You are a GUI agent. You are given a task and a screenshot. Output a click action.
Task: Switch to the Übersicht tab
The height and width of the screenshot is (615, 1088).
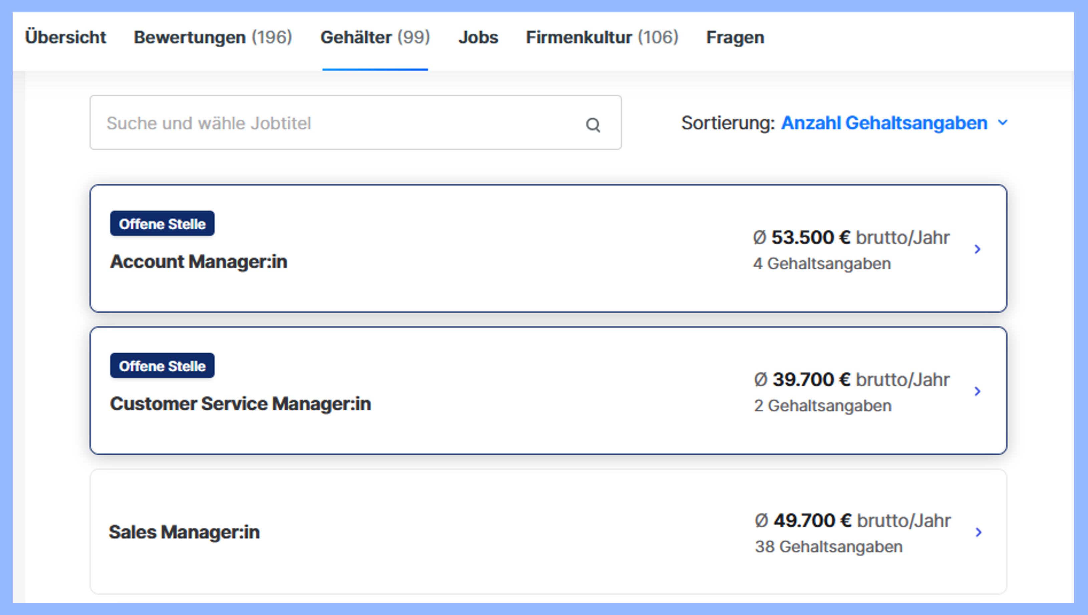click(x=66, y=37)
